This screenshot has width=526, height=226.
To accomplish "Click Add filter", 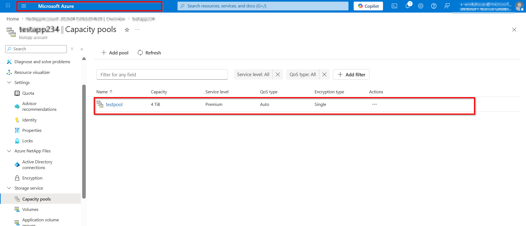I will point(351,74).
